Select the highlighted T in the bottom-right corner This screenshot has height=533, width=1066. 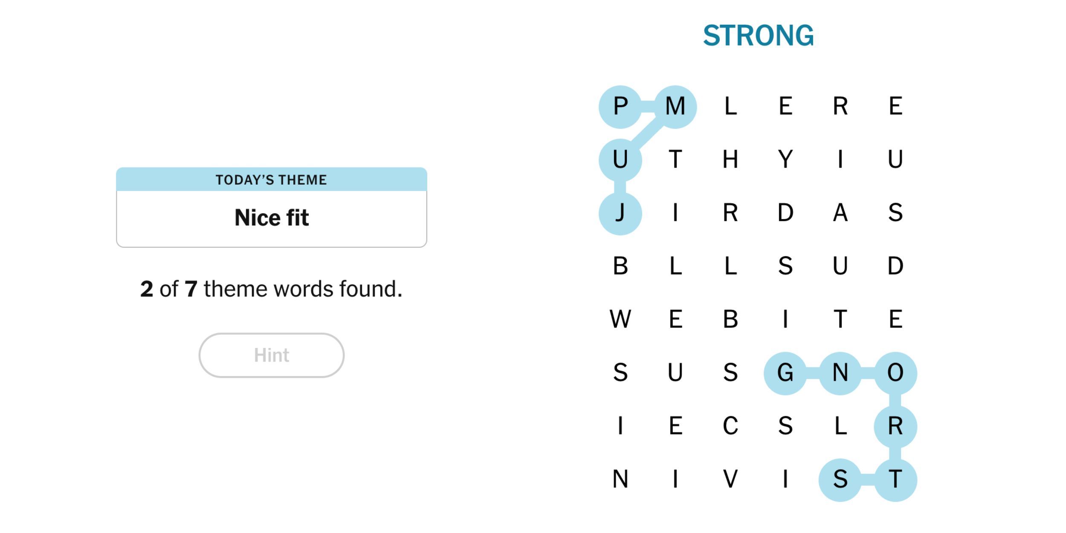tap(895, 479)
